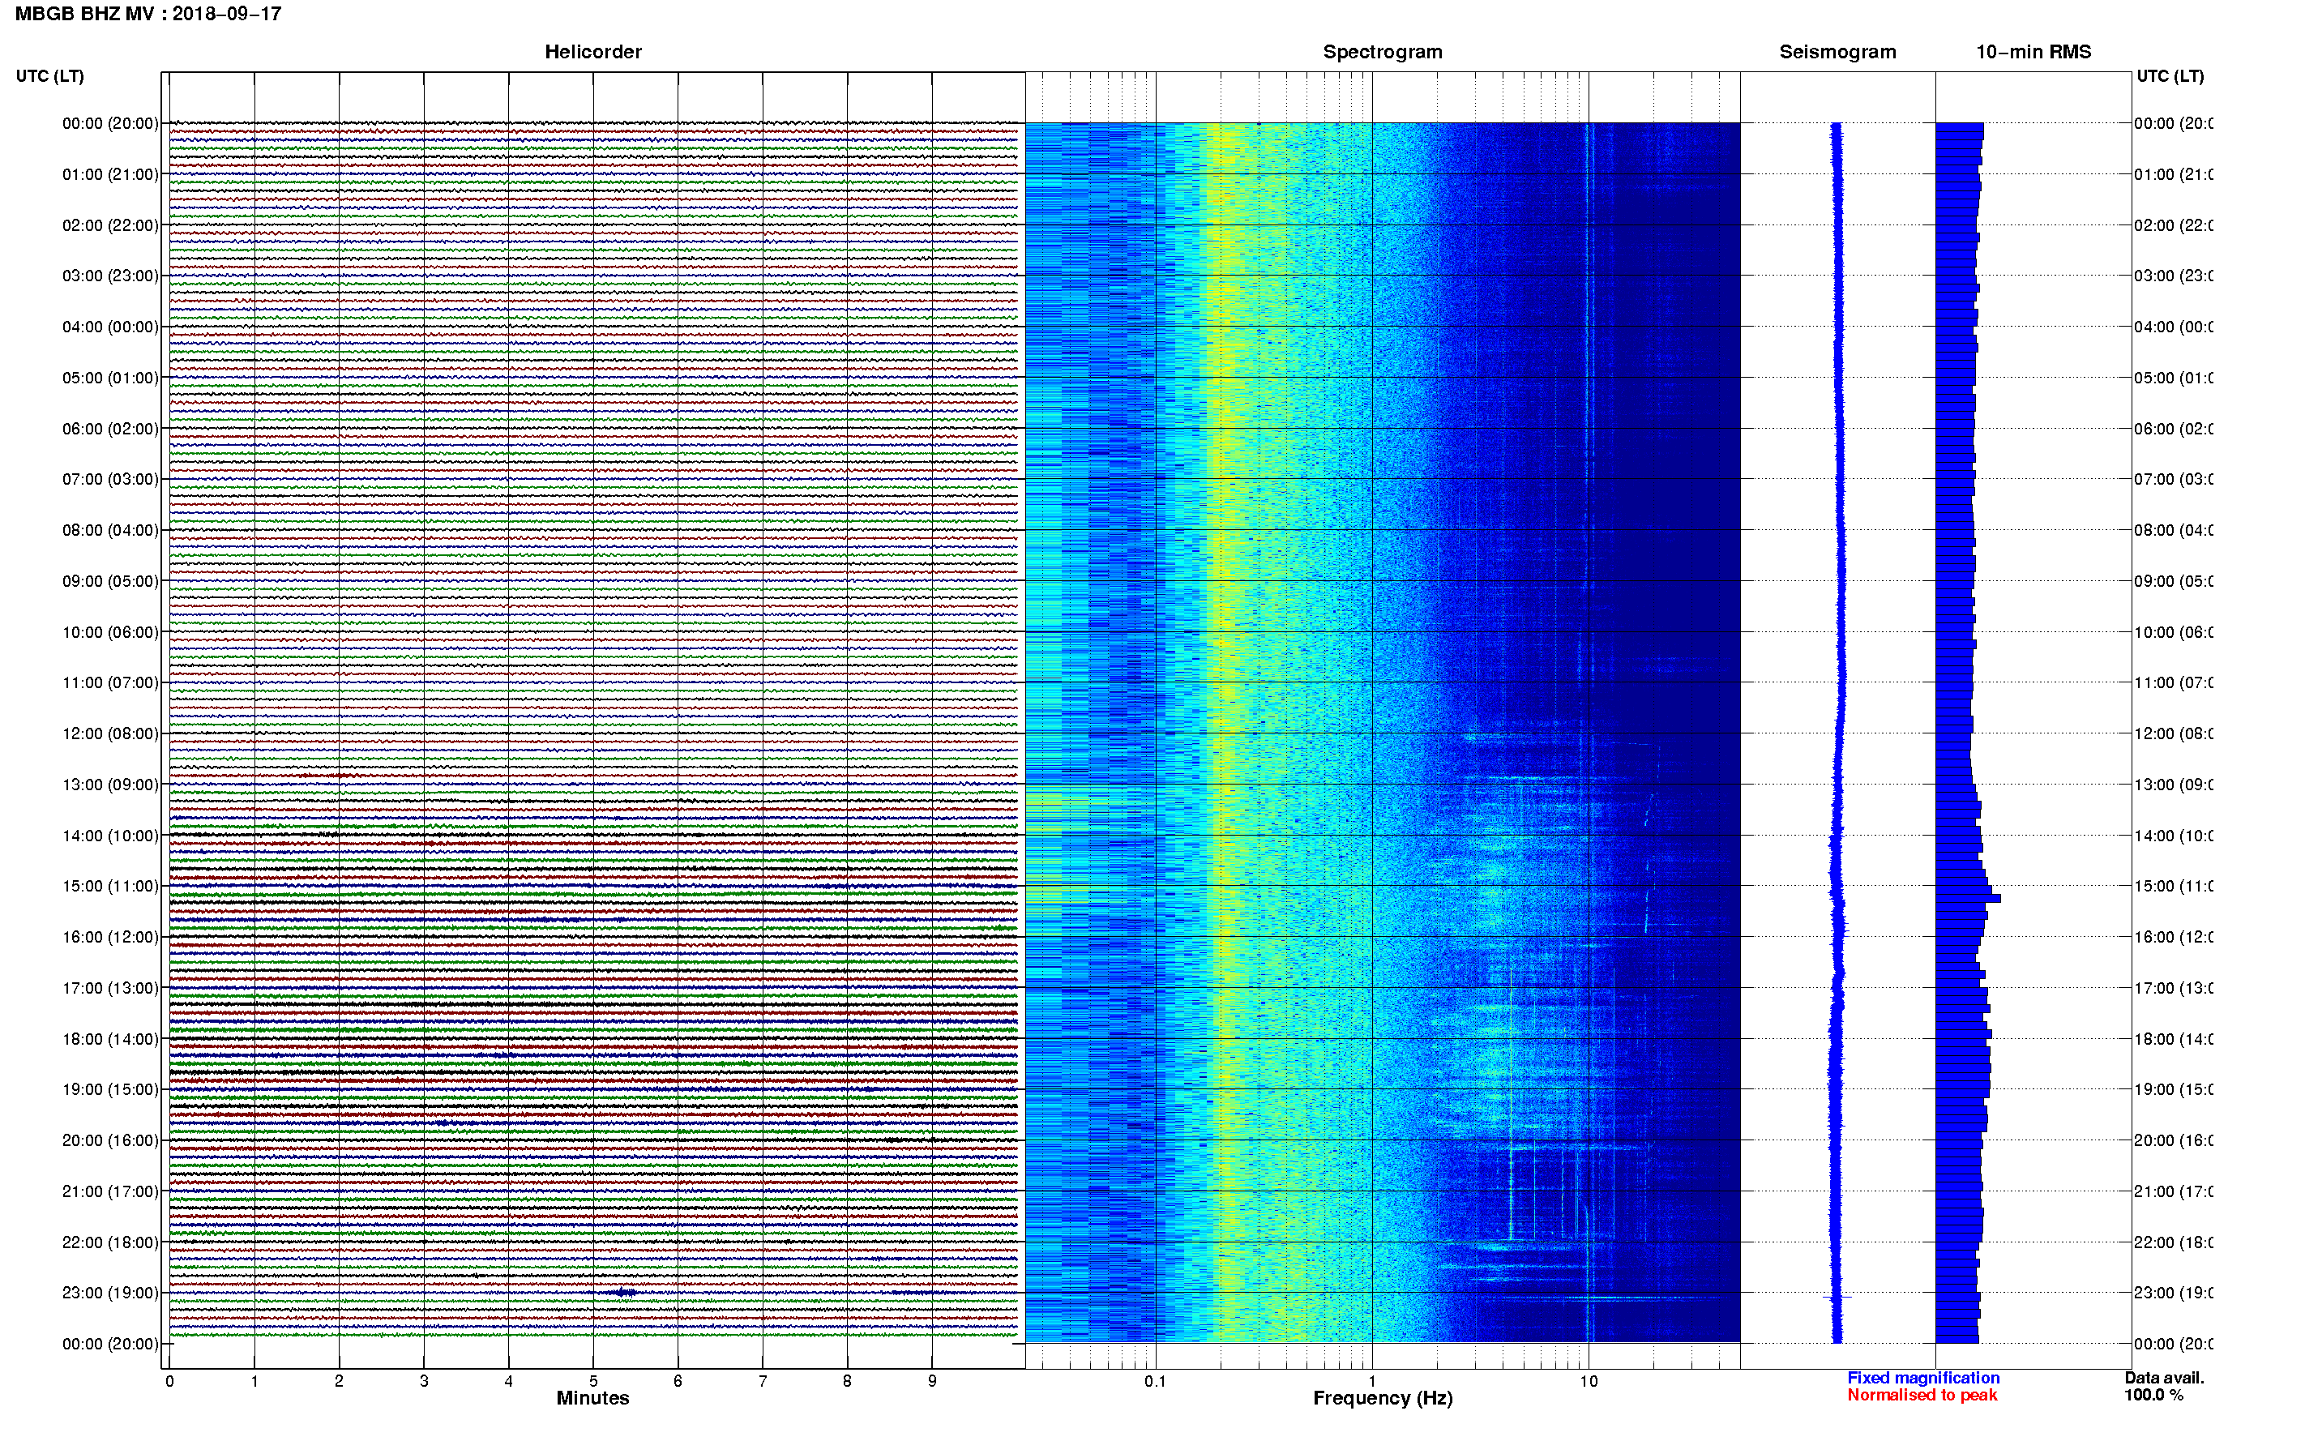Click the left '08:00 (04:00)' time label
This screenshot has width=2305, height=1441.
[x=110, y=530]
